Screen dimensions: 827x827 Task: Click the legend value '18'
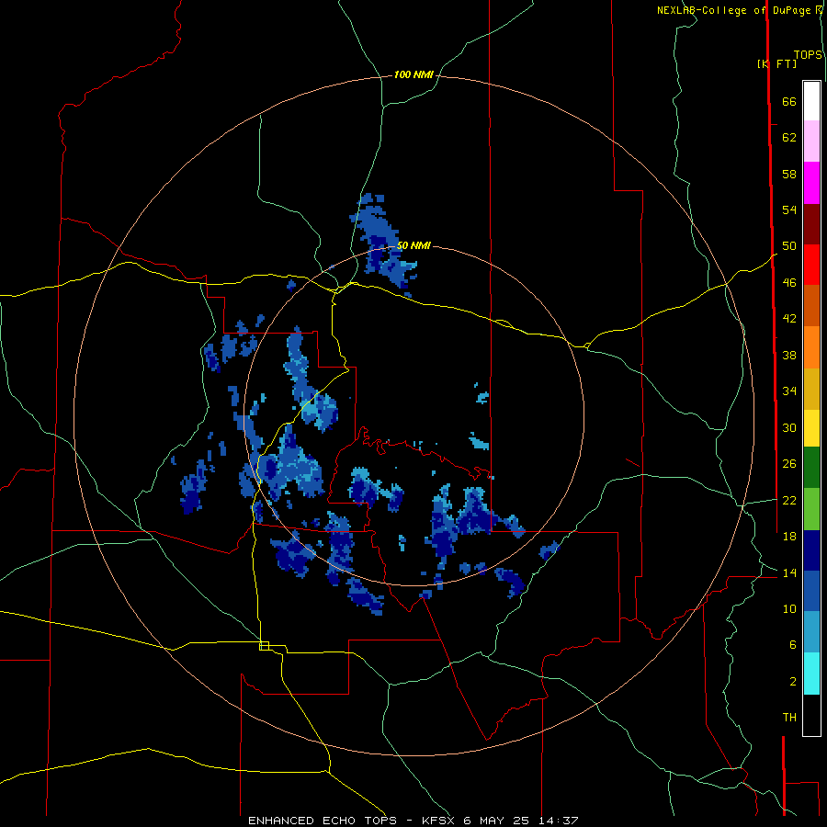click(789, 537)
